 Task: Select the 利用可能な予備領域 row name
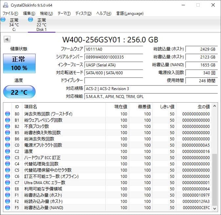pyautogui.click(x=43, y=189)
